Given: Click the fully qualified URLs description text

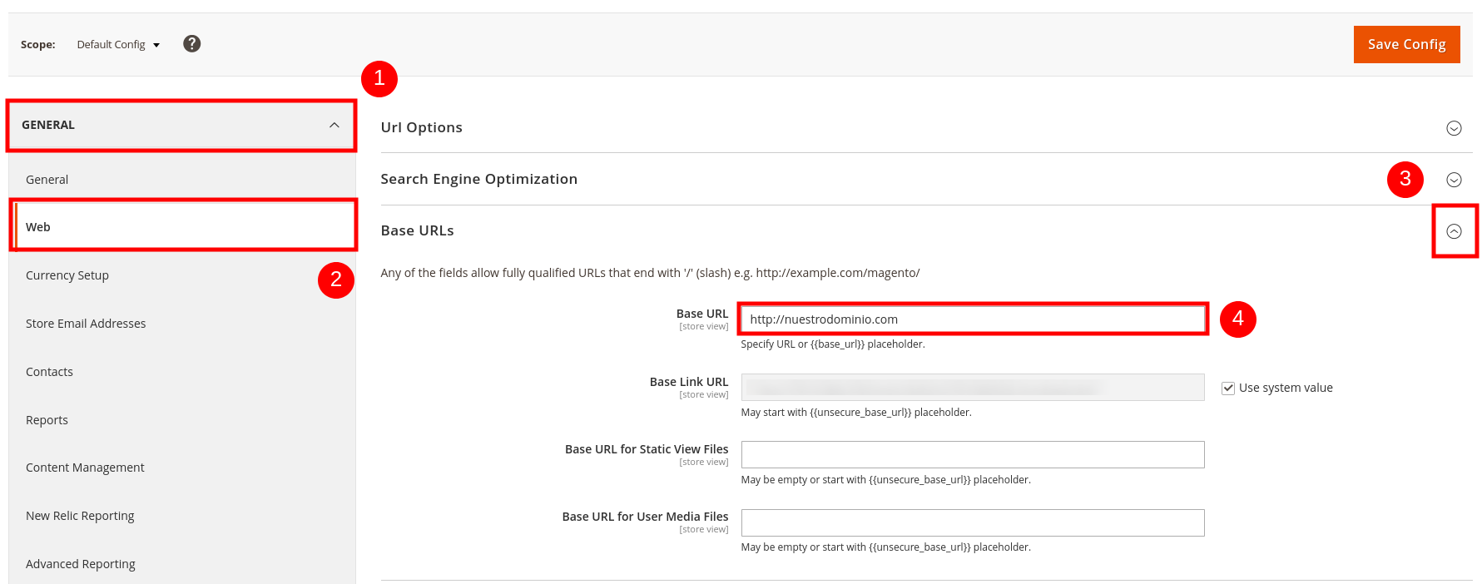Looking at the screenshot, I should tap(650, 273).
